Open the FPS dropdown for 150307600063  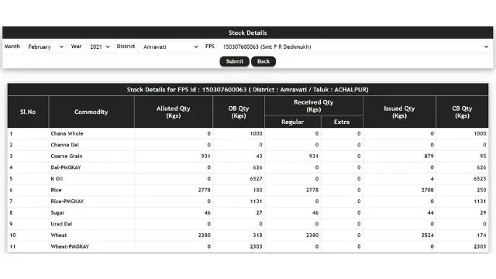pyautogui.click(x=355, y=46)
